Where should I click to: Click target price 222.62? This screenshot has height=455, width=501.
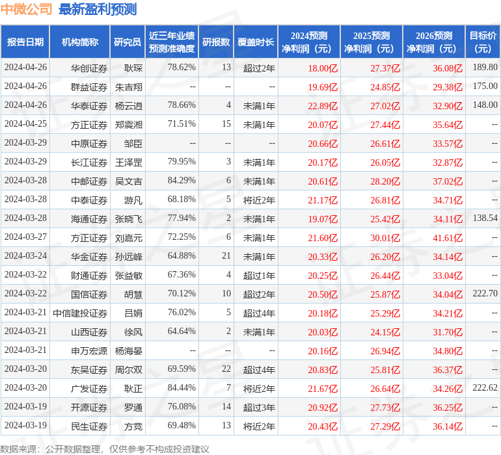pos(485,387)
